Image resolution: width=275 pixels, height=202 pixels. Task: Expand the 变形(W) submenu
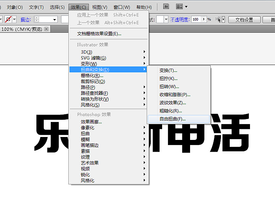108,64
